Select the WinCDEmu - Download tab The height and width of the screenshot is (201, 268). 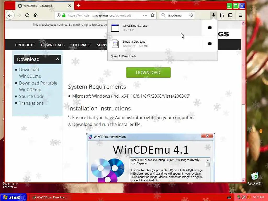tap(45, 6)
